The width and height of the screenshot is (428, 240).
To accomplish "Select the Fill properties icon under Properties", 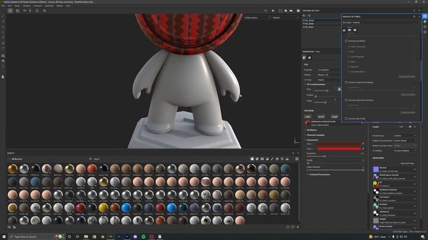I will click(304, 58).
